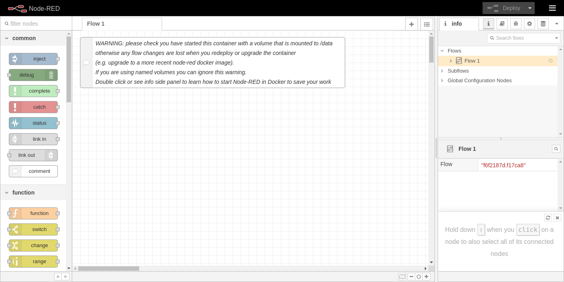Choose the link out node
Screen dimensions: 564x282
[33, 155]
